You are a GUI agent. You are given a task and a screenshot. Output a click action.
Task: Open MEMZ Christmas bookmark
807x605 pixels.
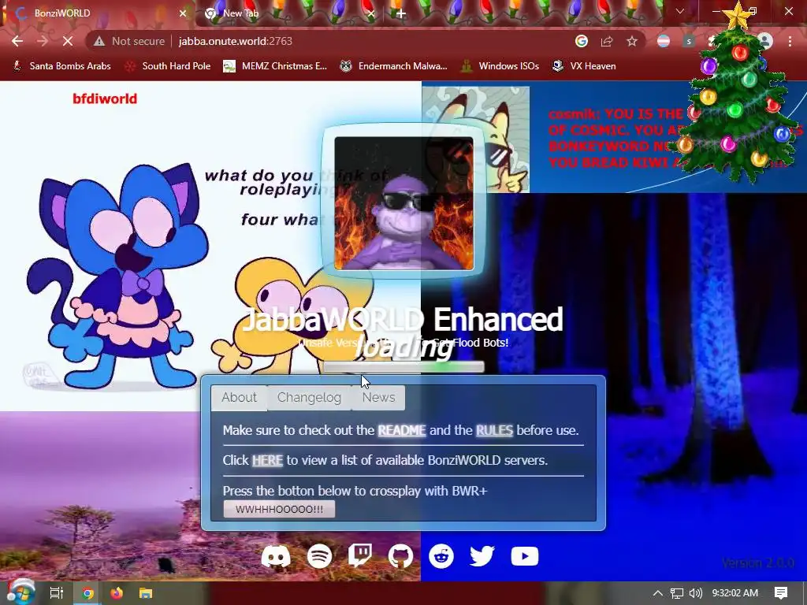(275, 66)
